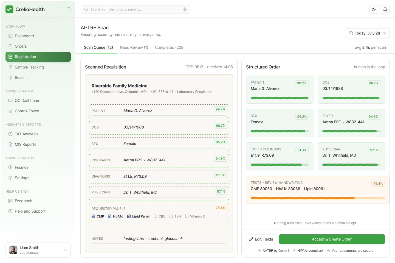Viewport: 395px width, 263px height.
Task: Collapse the sidebar with the panel icon
Action: [x=69, y=9]
